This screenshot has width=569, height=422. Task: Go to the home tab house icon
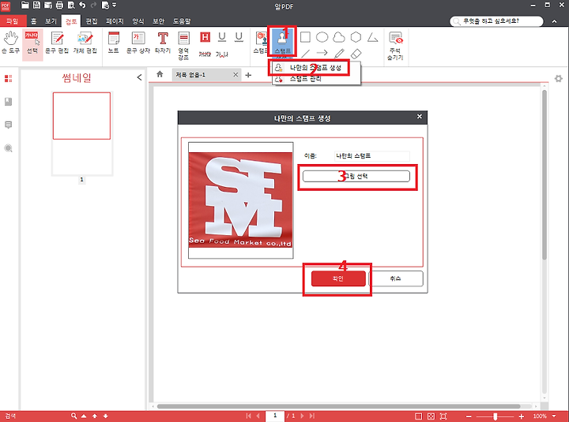coord(160,74)
